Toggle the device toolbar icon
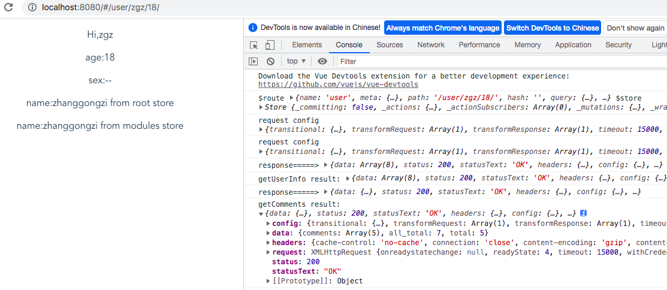 pos(270,45)
